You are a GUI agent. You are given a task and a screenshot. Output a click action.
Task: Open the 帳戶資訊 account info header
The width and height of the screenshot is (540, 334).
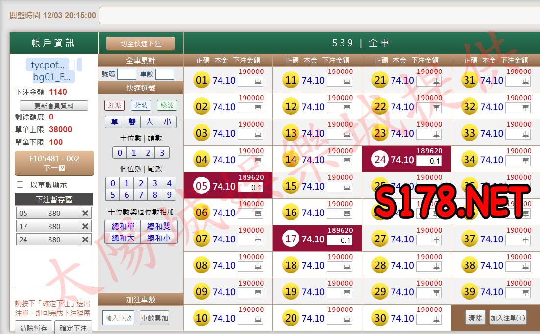54,43
